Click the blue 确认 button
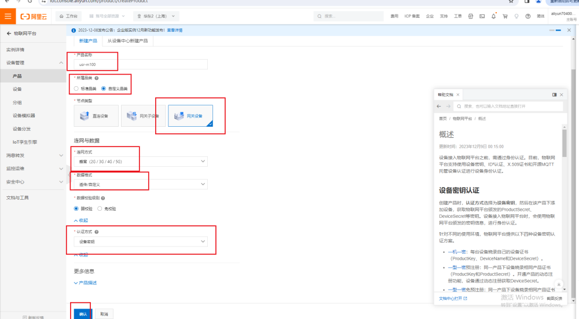The image size is (579, 319). tap(82, 313)
